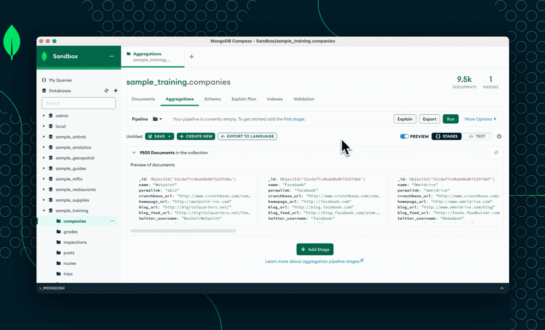Screen dimensions: 545x330
Task: Expand the sample_geospatial database
Action: [44, 158]
